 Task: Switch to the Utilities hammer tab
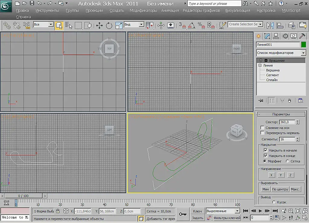click(x=302, y=36)
